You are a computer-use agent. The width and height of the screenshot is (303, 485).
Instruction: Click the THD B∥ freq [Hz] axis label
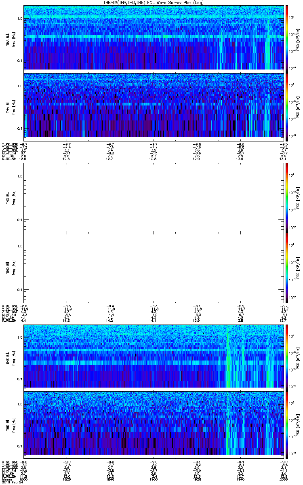[x=13, y=268]
